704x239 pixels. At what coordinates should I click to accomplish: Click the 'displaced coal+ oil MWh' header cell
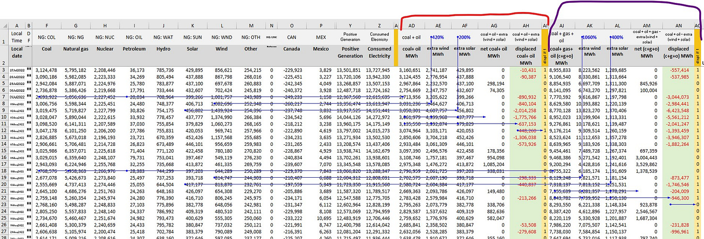coord(526,56)
